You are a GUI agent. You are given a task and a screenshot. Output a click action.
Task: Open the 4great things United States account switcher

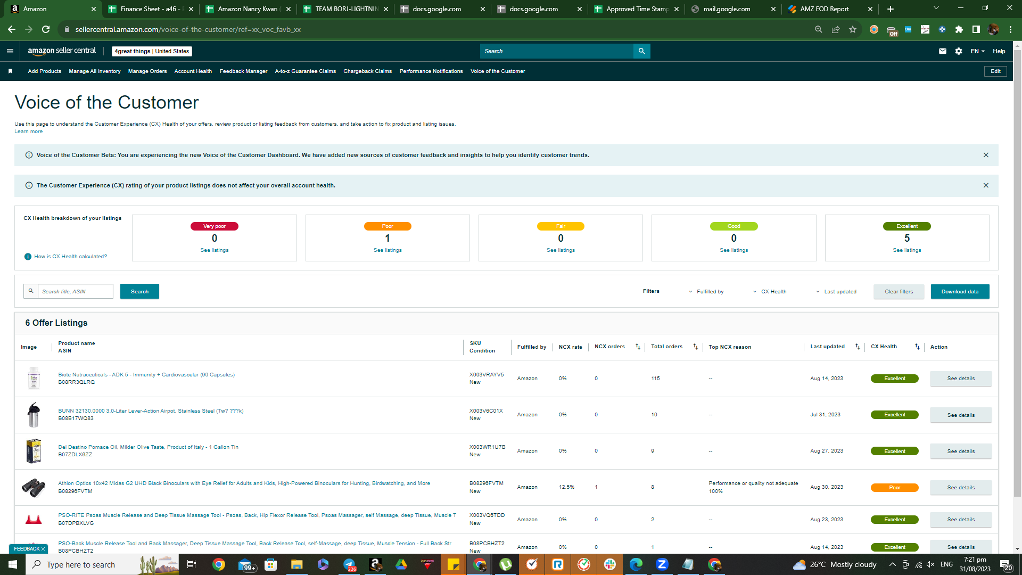[152, 51]
